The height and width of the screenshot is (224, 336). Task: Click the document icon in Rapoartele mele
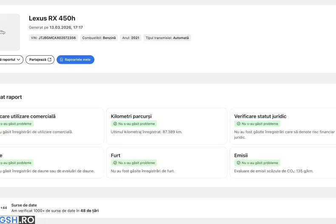tap(62, 60)
